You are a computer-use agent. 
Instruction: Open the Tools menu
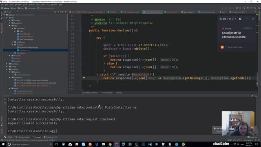(43, 4)
